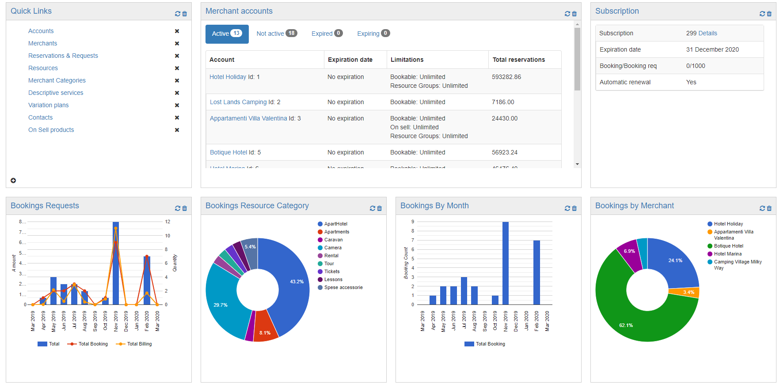780x387 pixels.
Task: Open Subscription Details link
Action: [708, 33]
